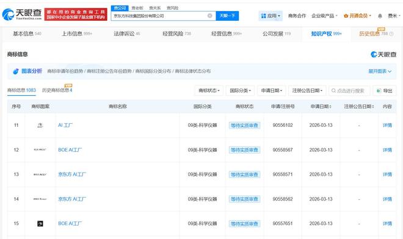Go to 公司发展 tab
This screenshot has width=403, height=239.
point(277,34)
